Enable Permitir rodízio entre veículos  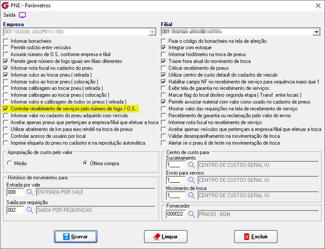point(6,47)
